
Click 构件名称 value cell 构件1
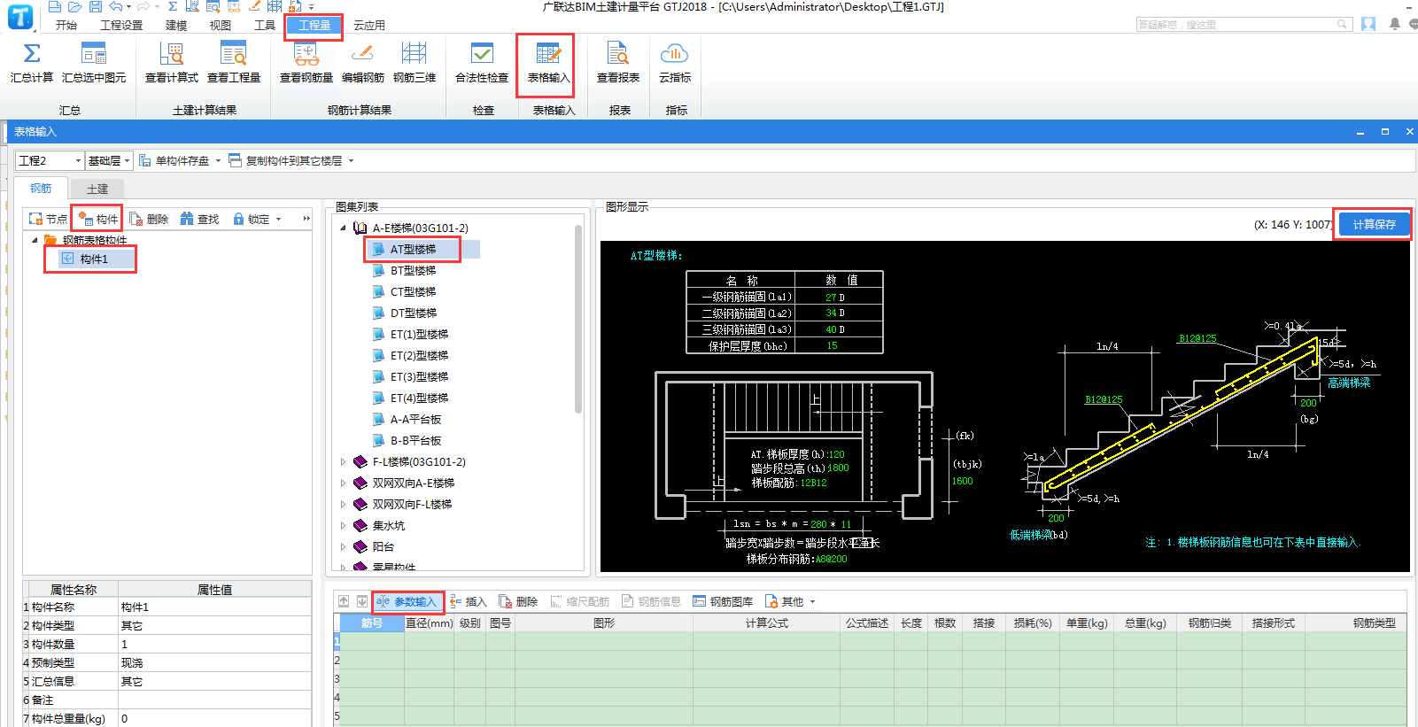click(214, 607)
